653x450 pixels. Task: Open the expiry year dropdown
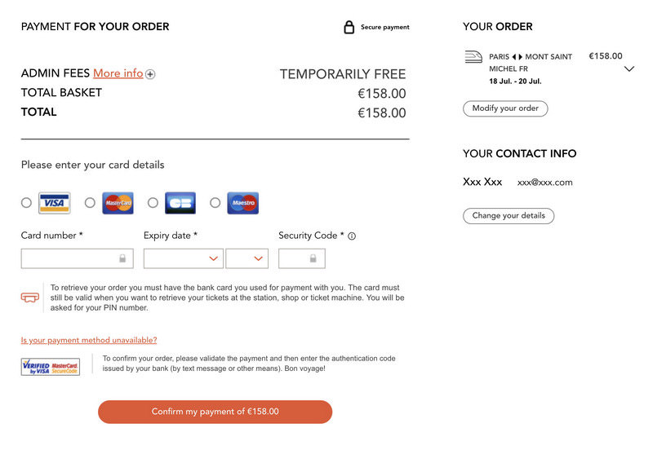[x=247, y=258]
